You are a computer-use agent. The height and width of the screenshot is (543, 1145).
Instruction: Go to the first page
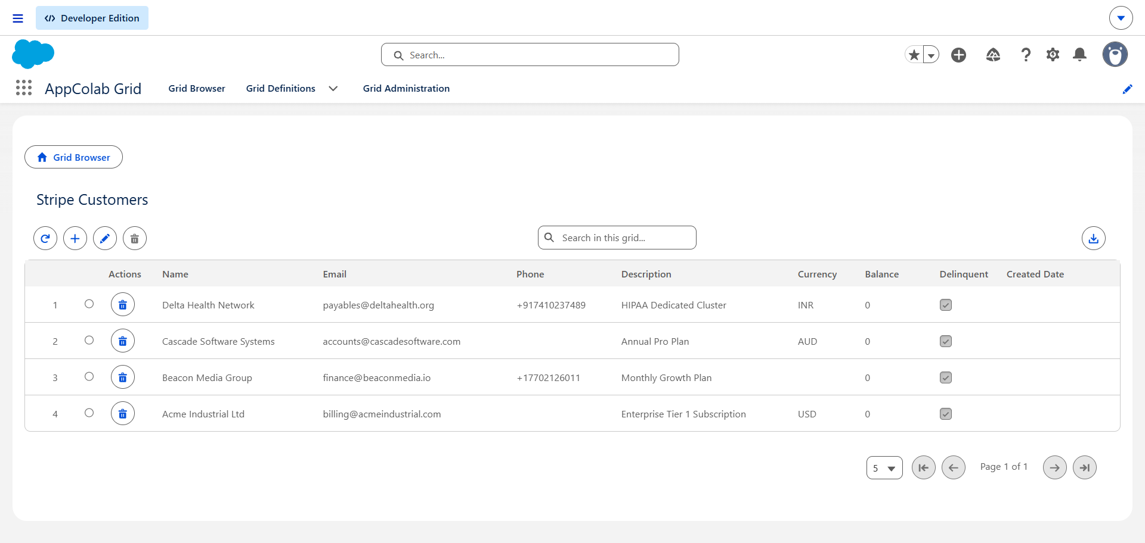click(x=924, y=467)
